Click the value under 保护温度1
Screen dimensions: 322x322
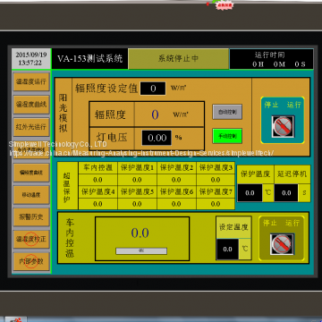click(x=137, y=180)
